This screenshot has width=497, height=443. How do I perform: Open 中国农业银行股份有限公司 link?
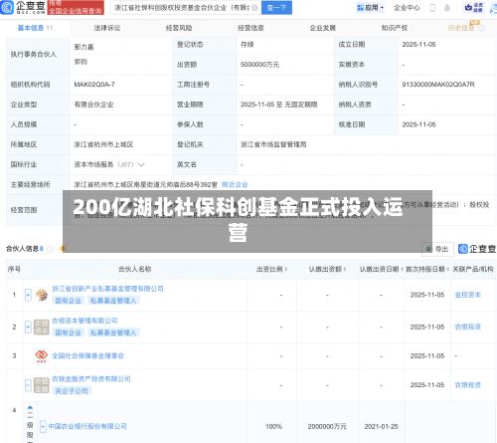tap(87, 426)
